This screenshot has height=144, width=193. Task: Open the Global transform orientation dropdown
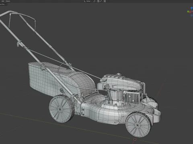click(x=88, y=1)
